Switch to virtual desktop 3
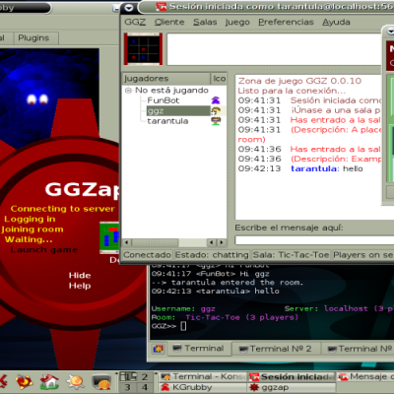394x394 pixels. pos(128,387)
